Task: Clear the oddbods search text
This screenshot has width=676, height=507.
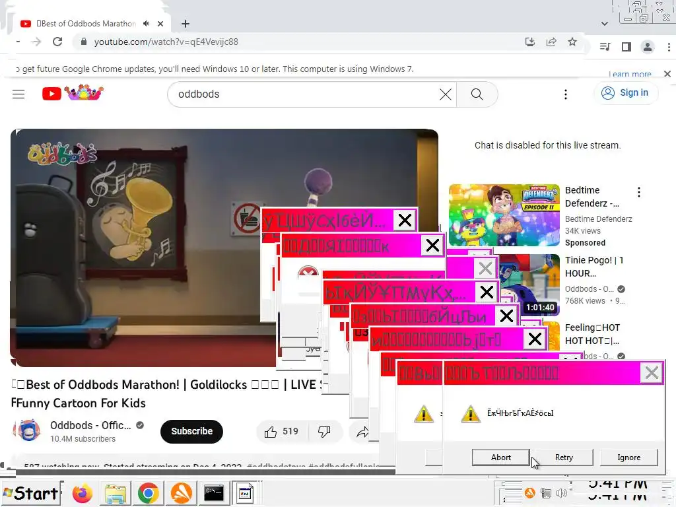Action: (x=446, y=94)
